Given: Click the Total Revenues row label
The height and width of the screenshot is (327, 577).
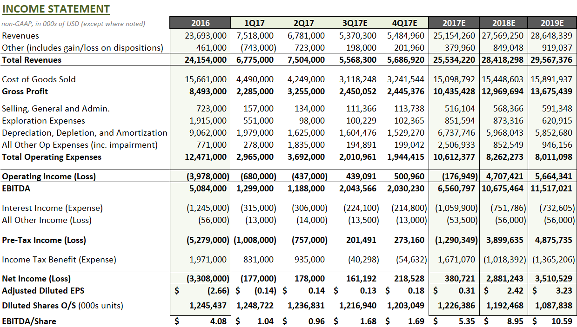Looking at the screenshot, I should coord(31,59).
